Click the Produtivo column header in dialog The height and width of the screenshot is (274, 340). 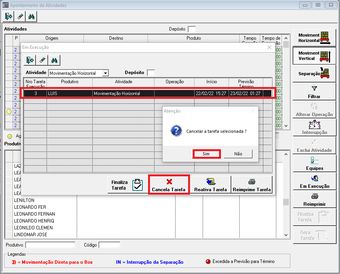click(x=69, y=83)
